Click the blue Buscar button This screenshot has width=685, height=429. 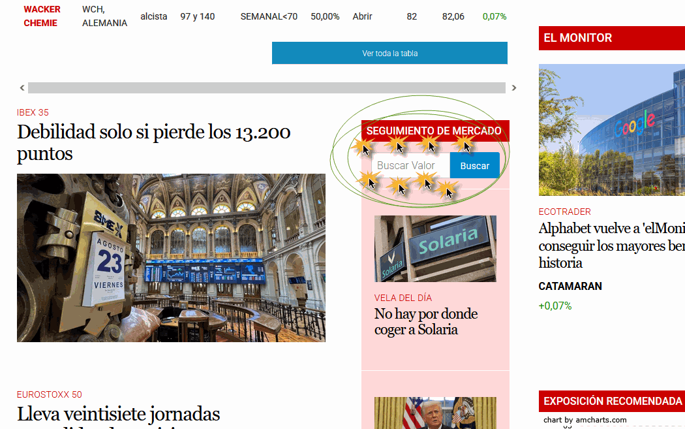[474, 165]
